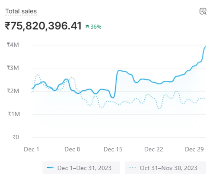
Task: Open the Total sales heading link
Action: point(21,11)
